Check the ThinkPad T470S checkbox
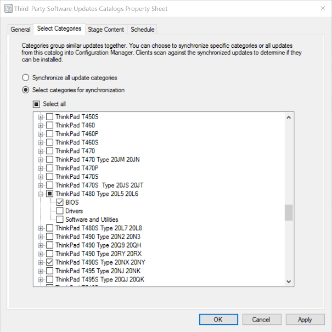The image size is (332, 332). [49, 177]
